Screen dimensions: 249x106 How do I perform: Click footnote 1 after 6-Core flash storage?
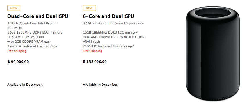pyautogui.click(x=133, y=46)
